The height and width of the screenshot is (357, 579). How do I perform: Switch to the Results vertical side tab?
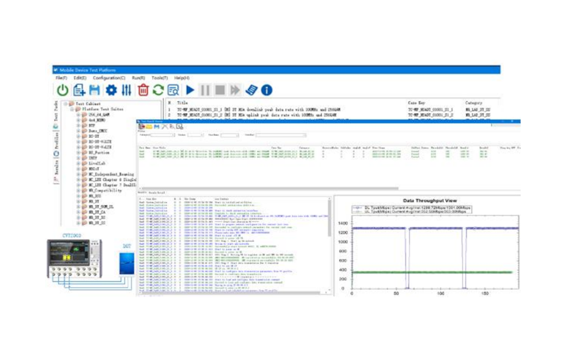click(55, 170)
